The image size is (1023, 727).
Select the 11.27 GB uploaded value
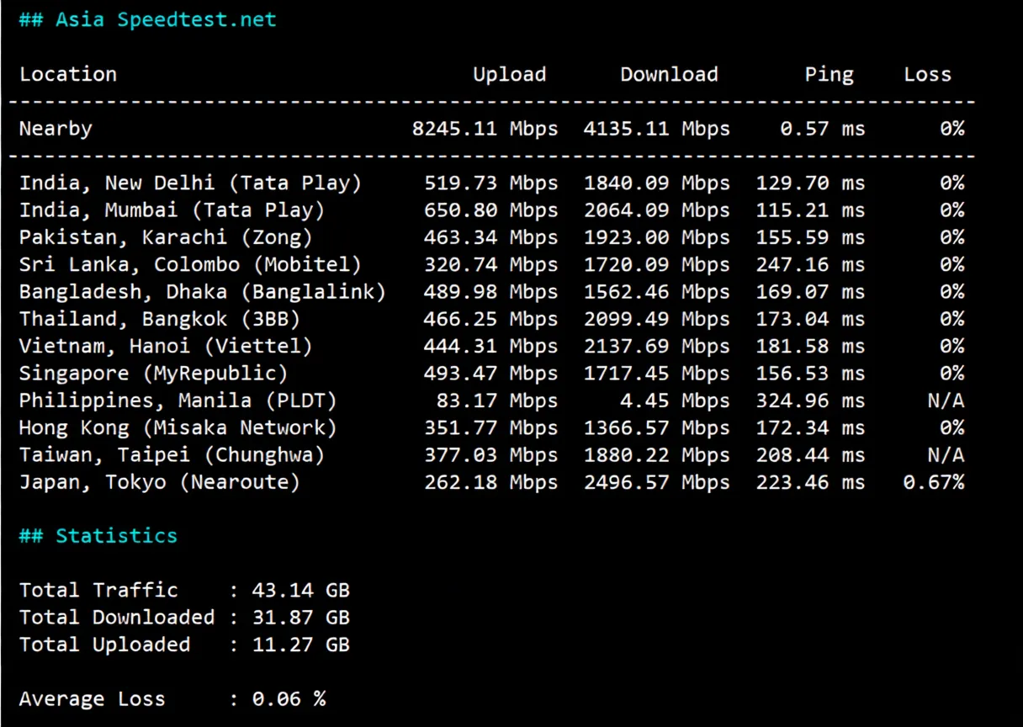pyautogui.click(x=301, y=645)
